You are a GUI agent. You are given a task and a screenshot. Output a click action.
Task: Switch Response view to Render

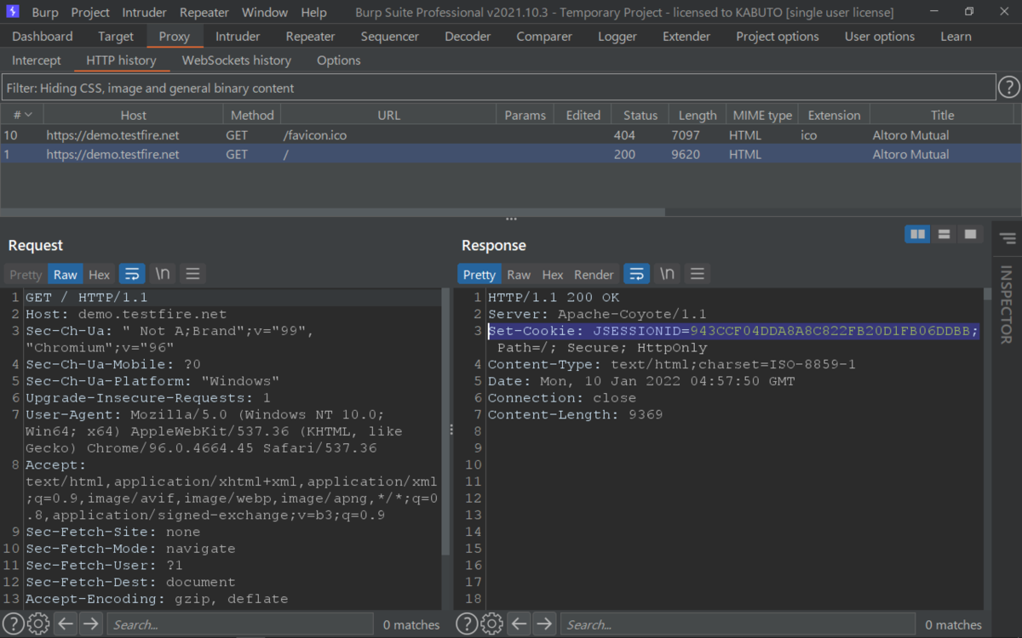tap(594, 274)
